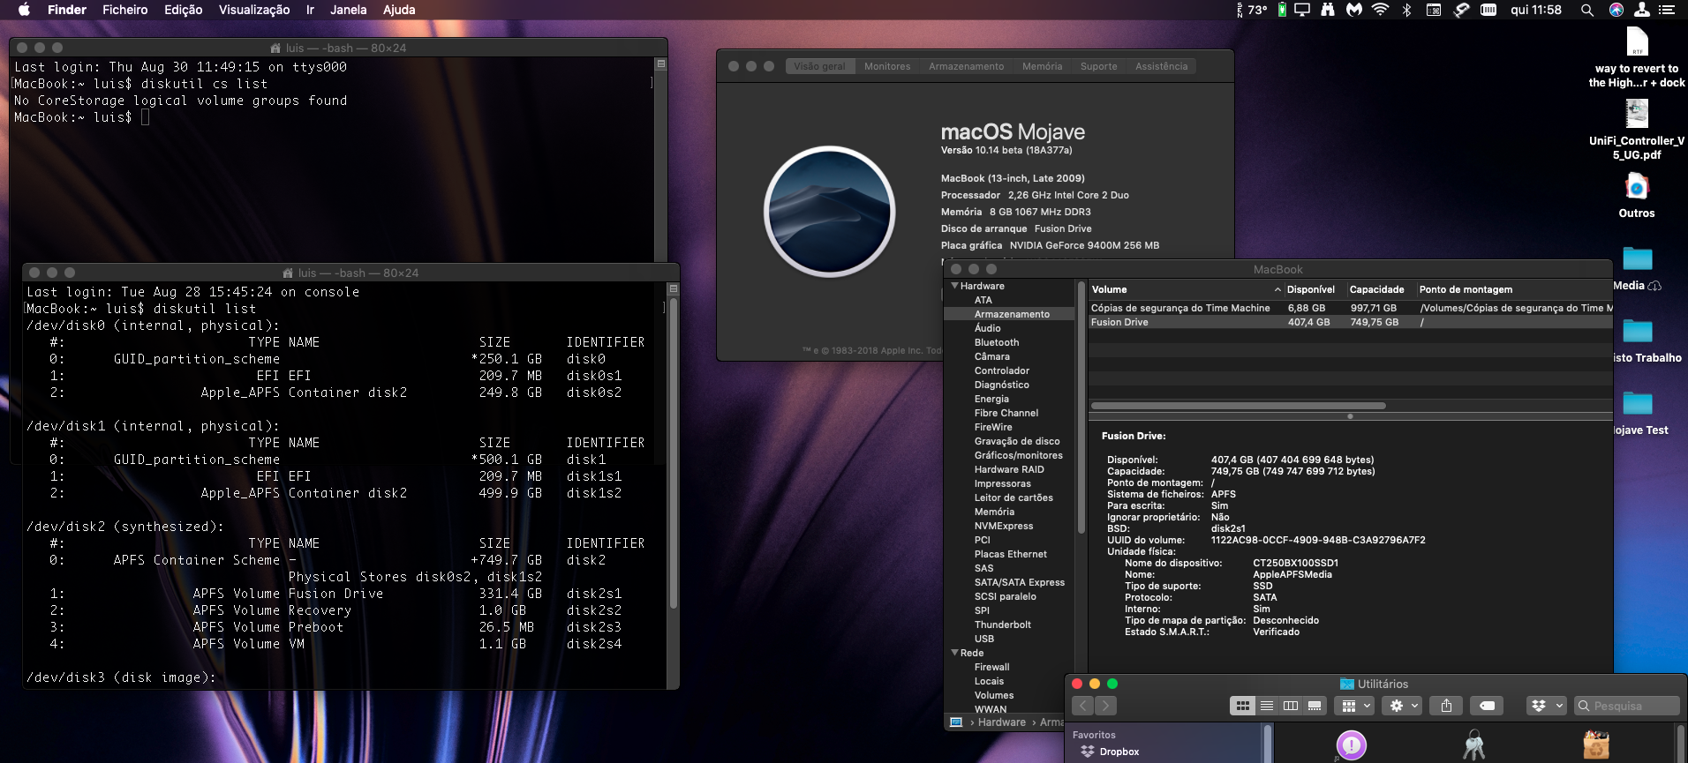Open the Finder application menu

click(67, 10)
